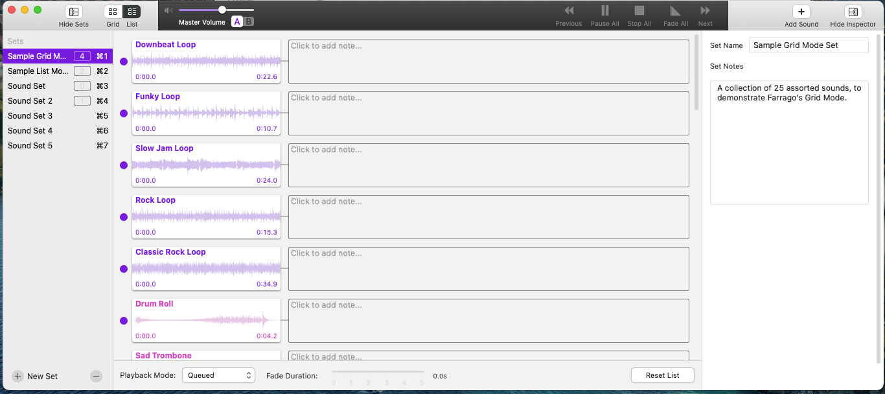Screen dimensions: 885x394
Task: Select the A master volume preset
Action: pyautogui.click(x=237, y=22)
